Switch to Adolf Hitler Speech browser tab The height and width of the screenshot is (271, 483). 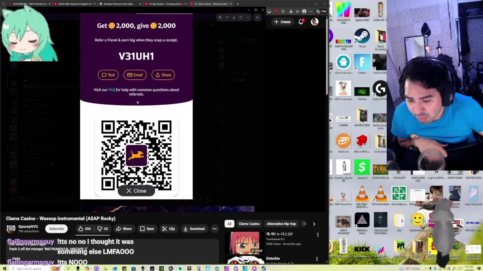tap(74, 4)
